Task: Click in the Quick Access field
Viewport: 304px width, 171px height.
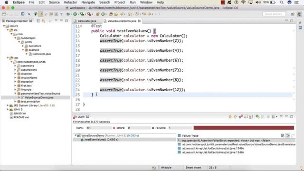Action: click(x=274, y=14)
